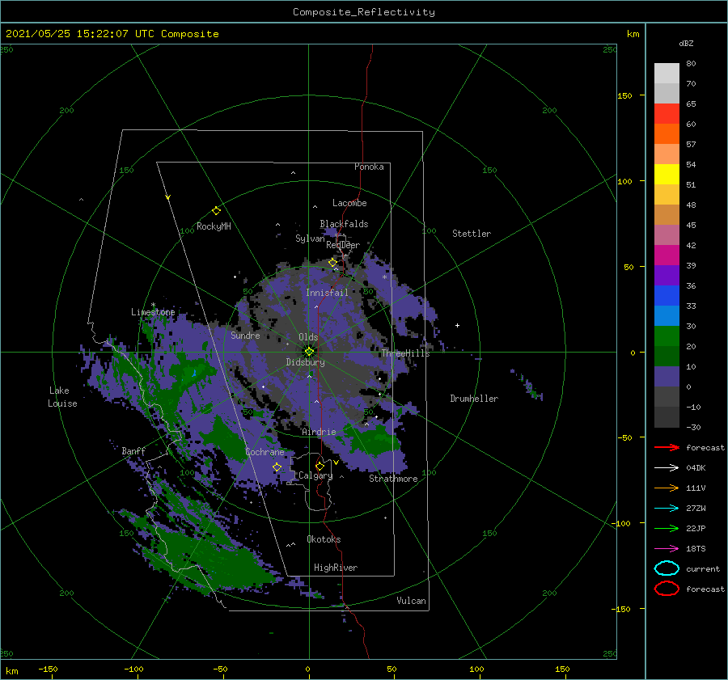Click the yellow diamond marker near RedDeer

coord(332,263)
